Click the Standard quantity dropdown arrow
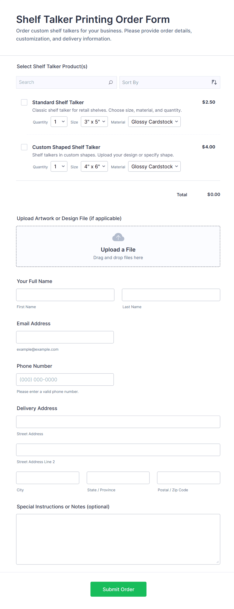 pyautogui.click(x=63, y=121)
